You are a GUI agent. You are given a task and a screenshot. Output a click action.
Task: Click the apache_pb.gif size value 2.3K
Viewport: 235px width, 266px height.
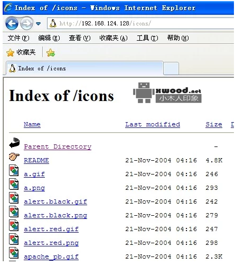tap(214, 256)
